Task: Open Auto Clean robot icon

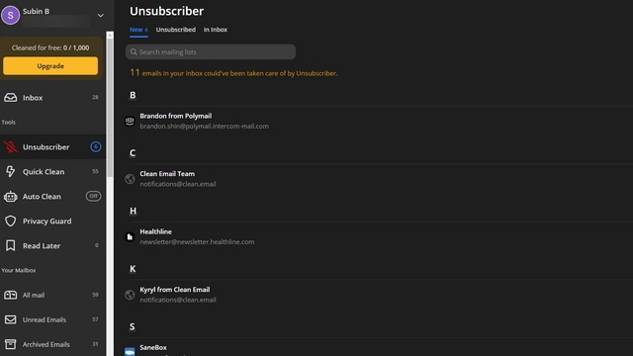Action: [x=11, y=197]
